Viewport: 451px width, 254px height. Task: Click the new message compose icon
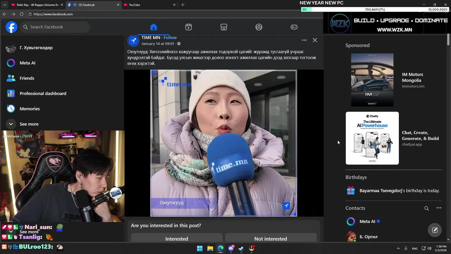click(x=435, y=230)
